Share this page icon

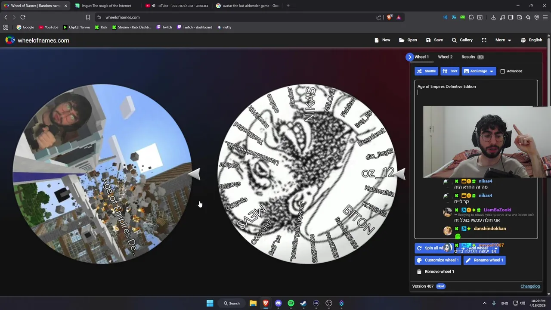pos(379,17)
